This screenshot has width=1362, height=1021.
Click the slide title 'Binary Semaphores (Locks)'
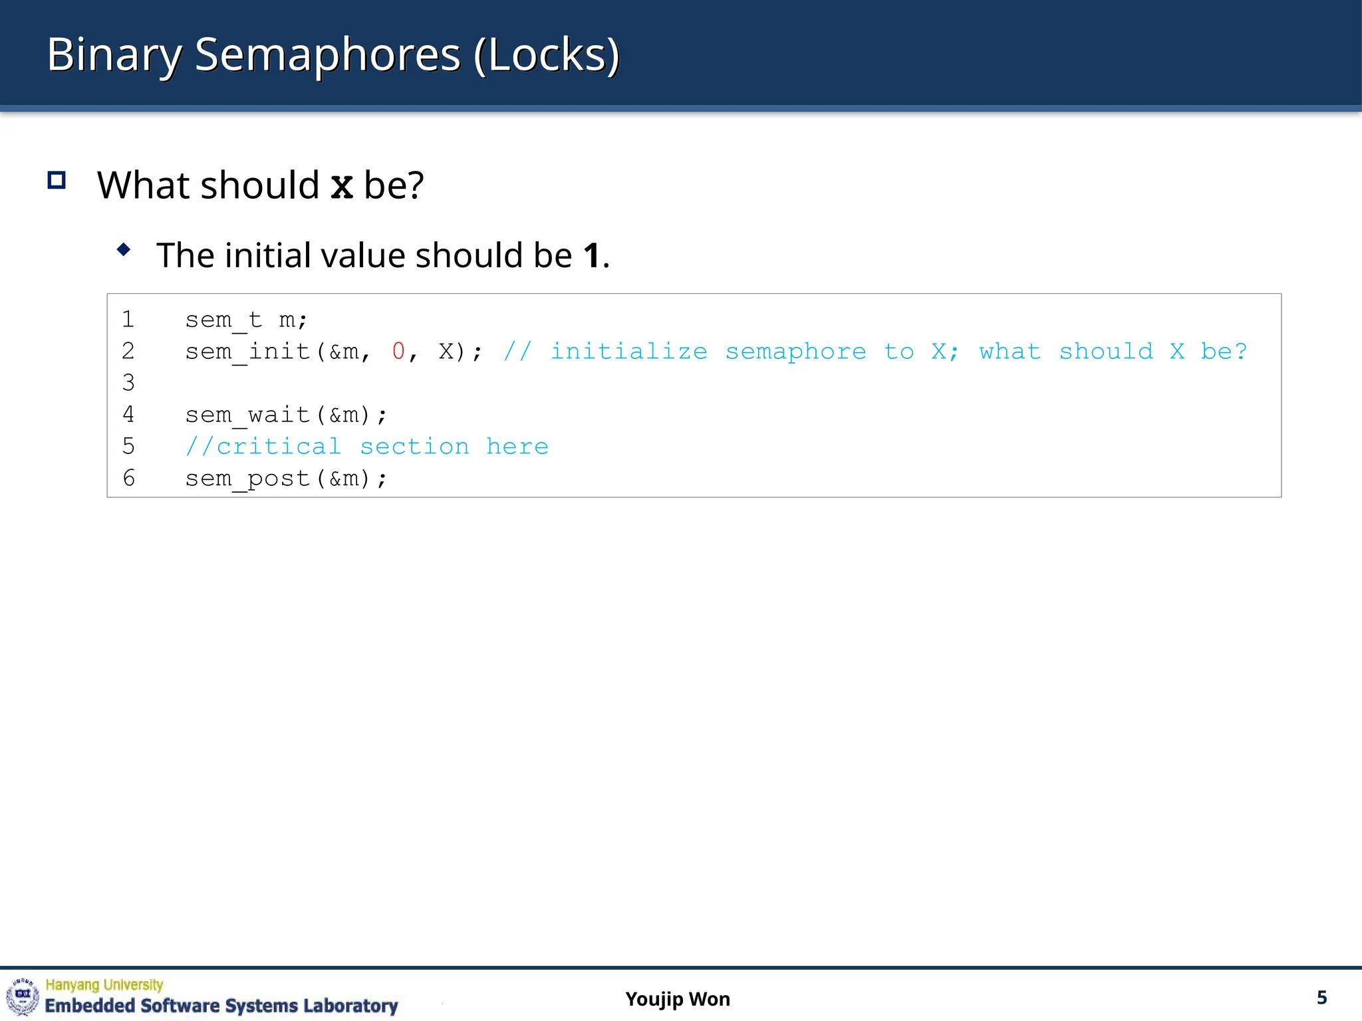point(333,55)
